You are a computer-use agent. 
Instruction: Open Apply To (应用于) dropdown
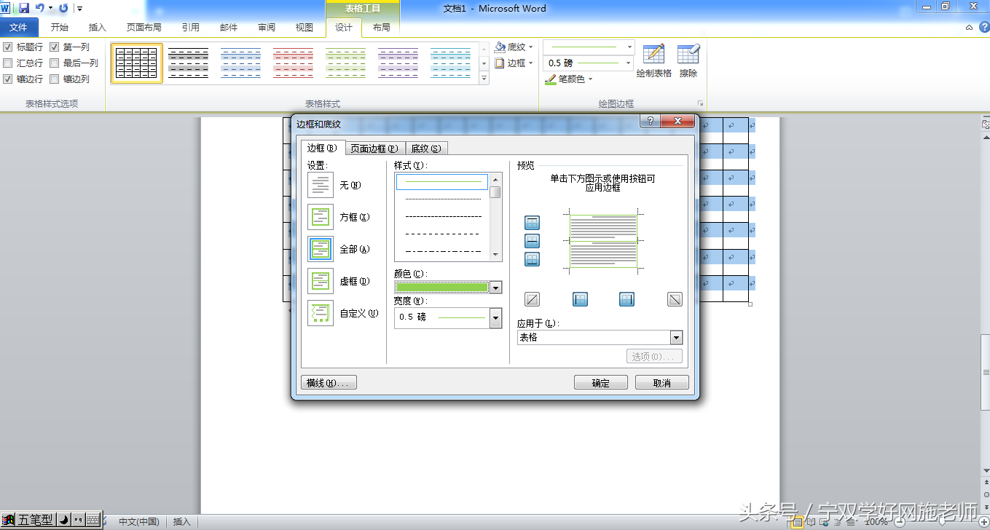click(676, 338)
